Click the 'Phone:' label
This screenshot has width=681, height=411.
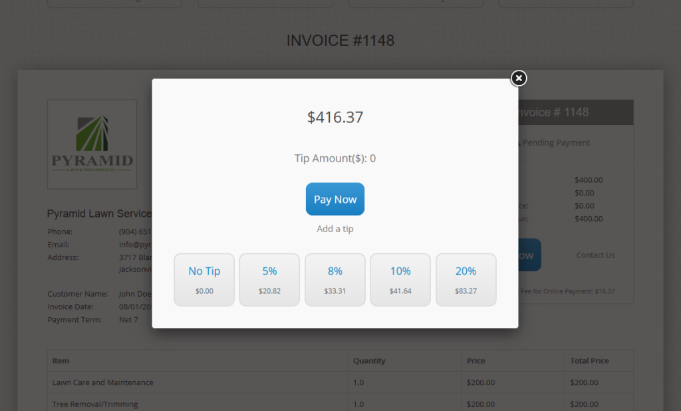(60, 231)
